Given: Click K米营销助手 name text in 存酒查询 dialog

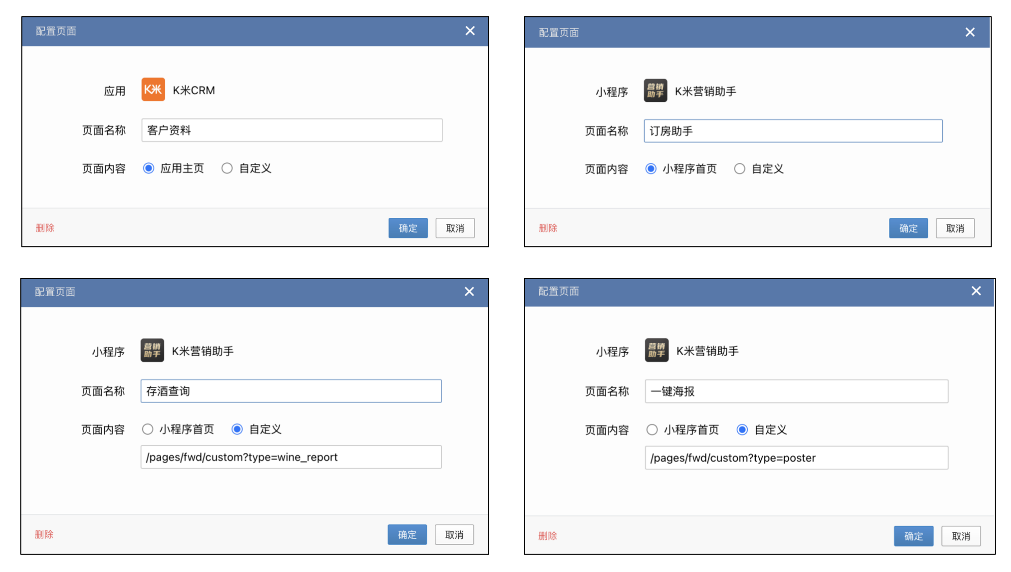Looking at the screenshot, I should [202, 351].
